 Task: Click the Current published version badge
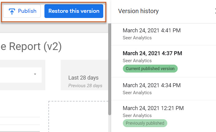[x=150, y=69]
